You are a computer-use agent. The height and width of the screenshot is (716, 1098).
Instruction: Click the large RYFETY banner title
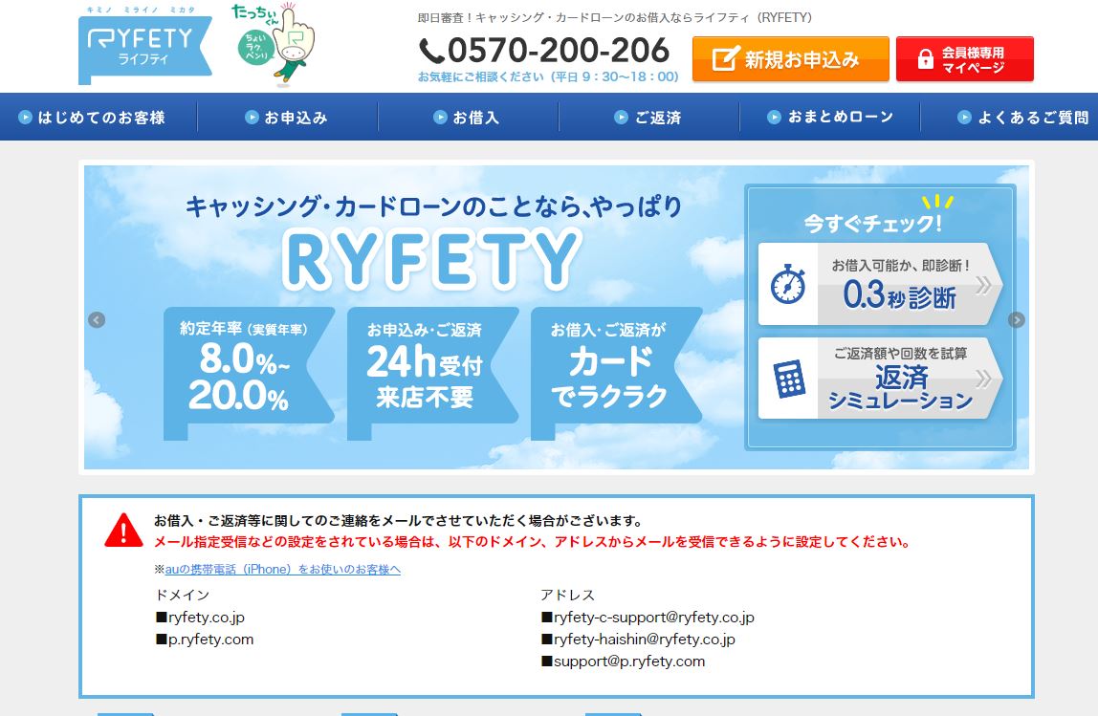(x=432, y=259)
